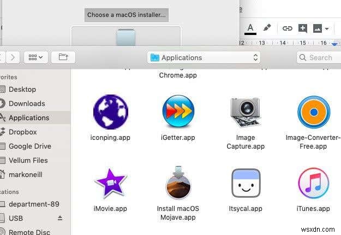Image resolution: width=341 pixels, height=235 pixels.
Task: Open Applications location pop-up menu
Action: (x=204, y=57)
